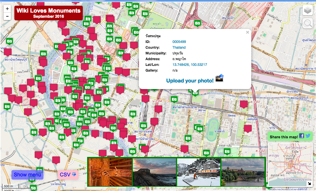Screen dimensions: 316x191
Task: Open the orange wood carving thumbnail
Action: click(x=110, y=172)
